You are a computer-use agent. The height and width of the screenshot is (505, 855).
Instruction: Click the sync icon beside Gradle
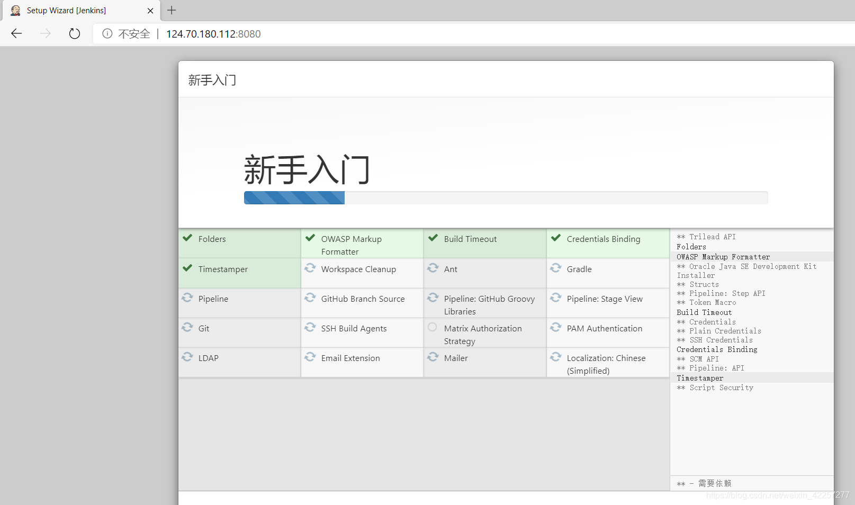(556, 268)
